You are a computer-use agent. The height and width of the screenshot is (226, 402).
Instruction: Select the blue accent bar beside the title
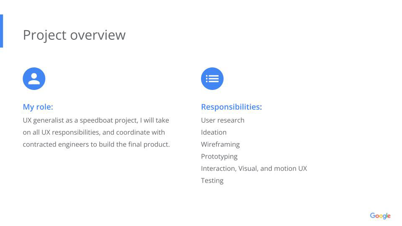[x=1, y=31]
